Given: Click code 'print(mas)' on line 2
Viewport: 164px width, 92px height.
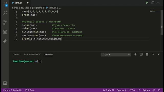Looking at the screenshot, I should coord(29,15).
